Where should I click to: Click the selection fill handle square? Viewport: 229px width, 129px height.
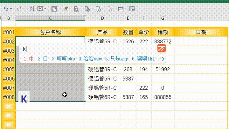pos(85,101)
